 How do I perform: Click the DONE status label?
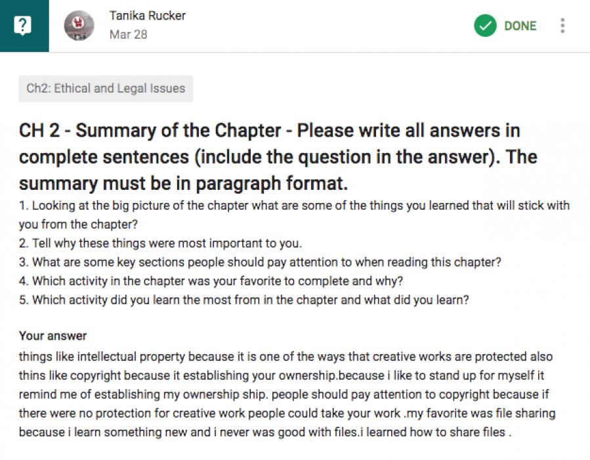[x=520, y=26]
